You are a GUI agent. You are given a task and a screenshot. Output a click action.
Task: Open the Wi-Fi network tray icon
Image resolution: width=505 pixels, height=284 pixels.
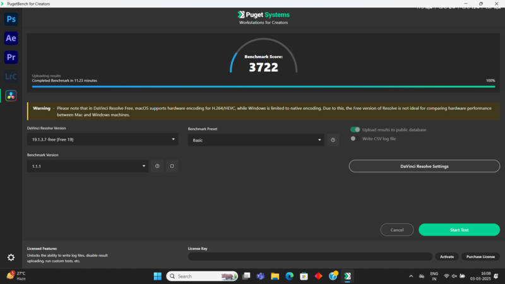(446, 276)
